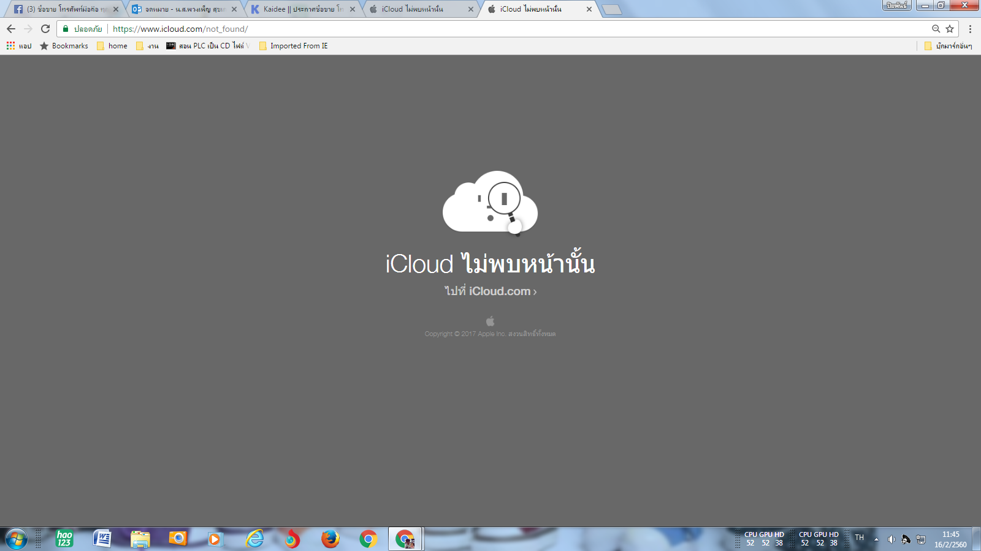This screenshot has width=981, height=551.
Task: Click the Copyright 2017 Apple Inc. text
Action: tap(490, 334)
